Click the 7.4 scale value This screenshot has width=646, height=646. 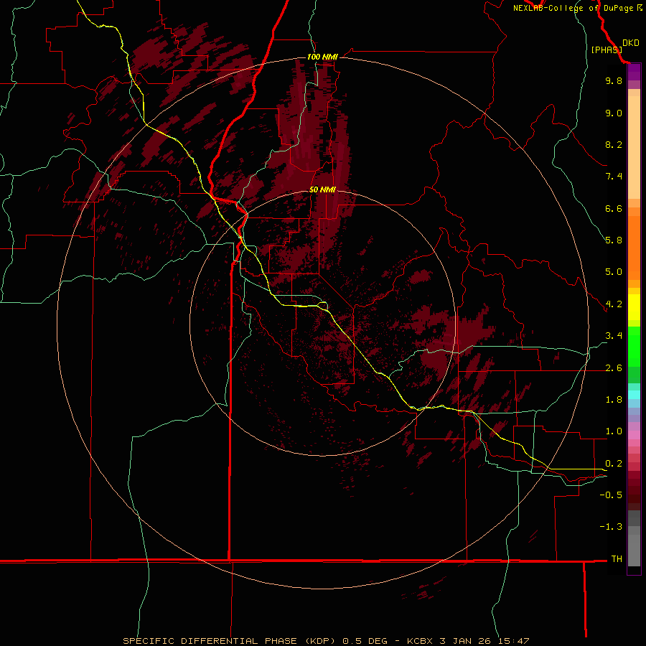[x=614, y=177]
